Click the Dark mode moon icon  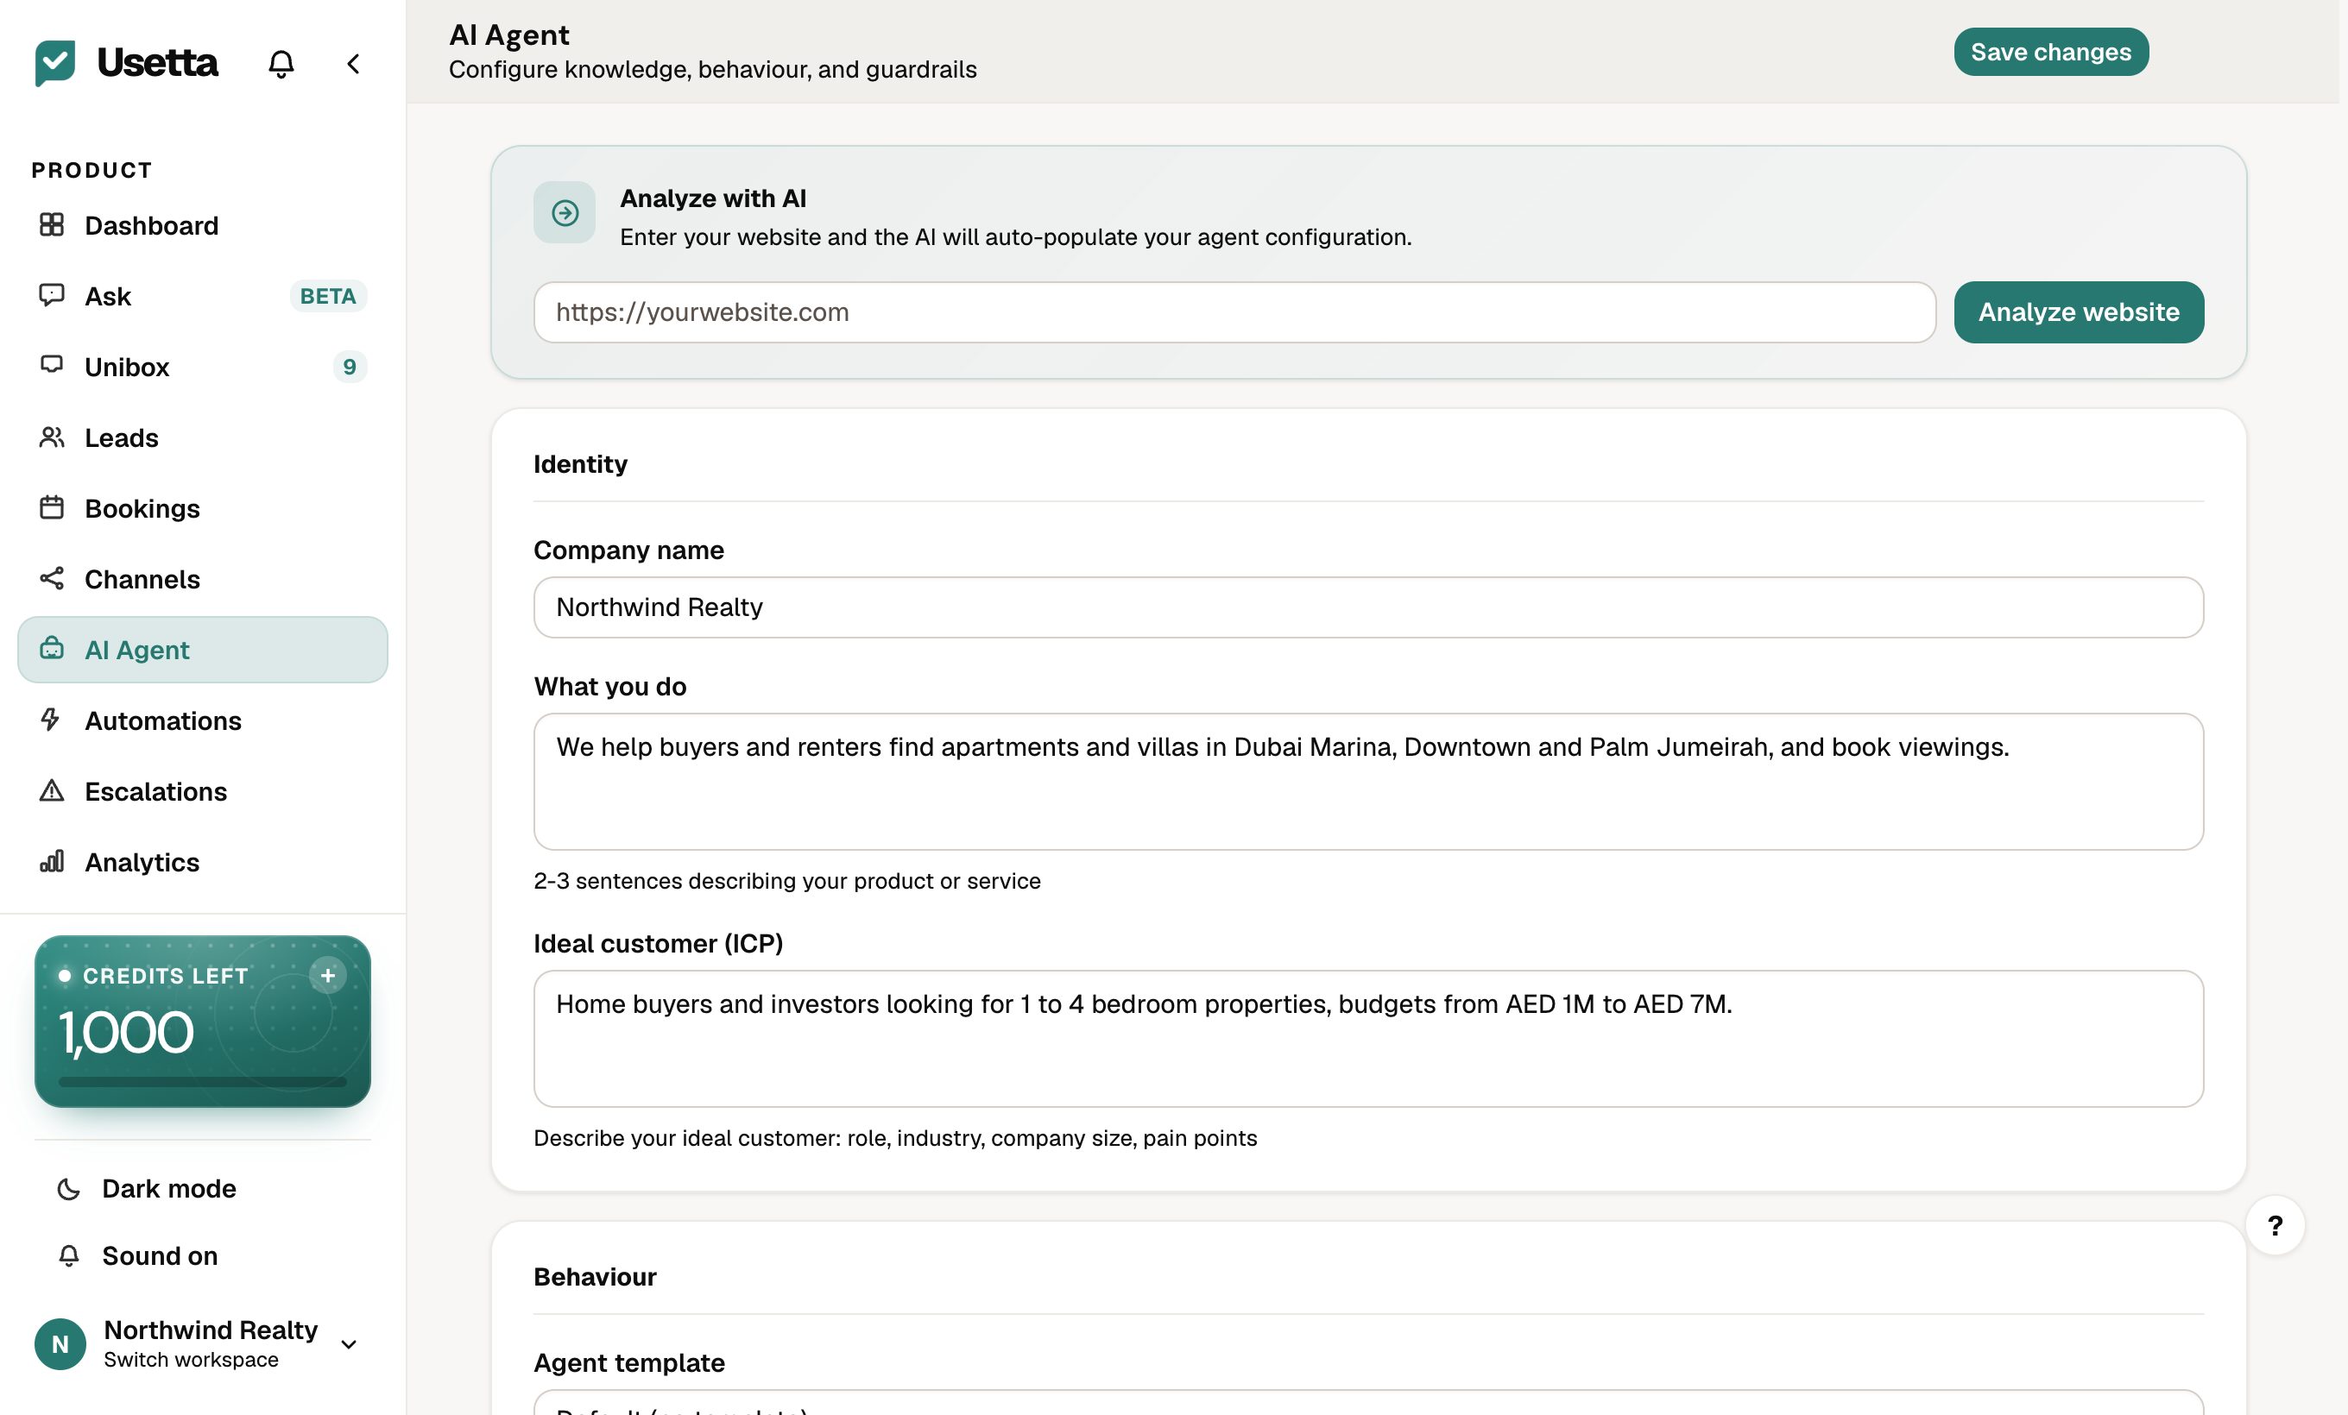pyautogui.click(x=68, y=1188)
